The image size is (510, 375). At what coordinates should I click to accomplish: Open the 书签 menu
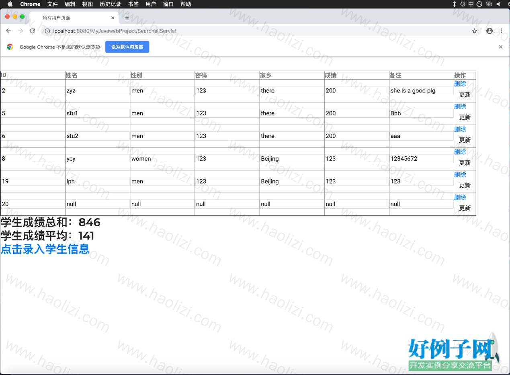tap(133, 4)
